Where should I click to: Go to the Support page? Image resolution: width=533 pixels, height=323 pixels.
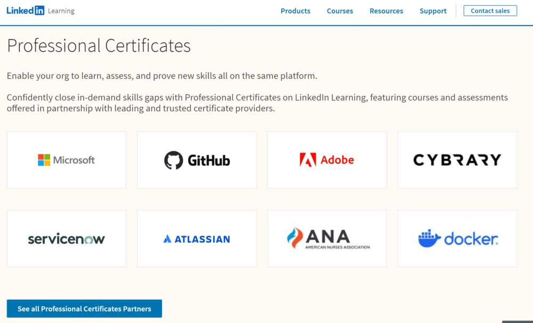(x=433, y=11)
